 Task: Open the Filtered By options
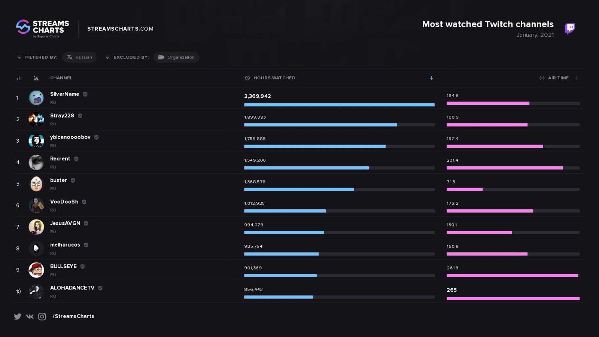coord(37,57)
